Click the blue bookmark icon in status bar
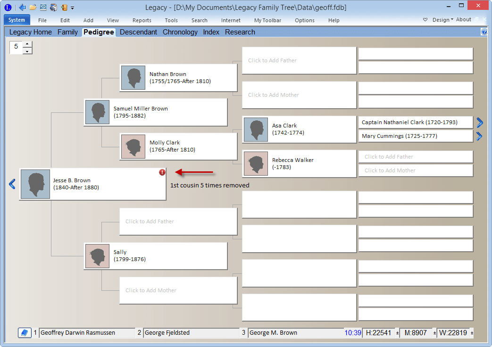 coord(25,332)
